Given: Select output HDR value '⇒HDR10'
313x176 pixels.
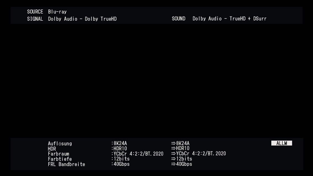Looking at the screenshot, I should tap(180, 148).
